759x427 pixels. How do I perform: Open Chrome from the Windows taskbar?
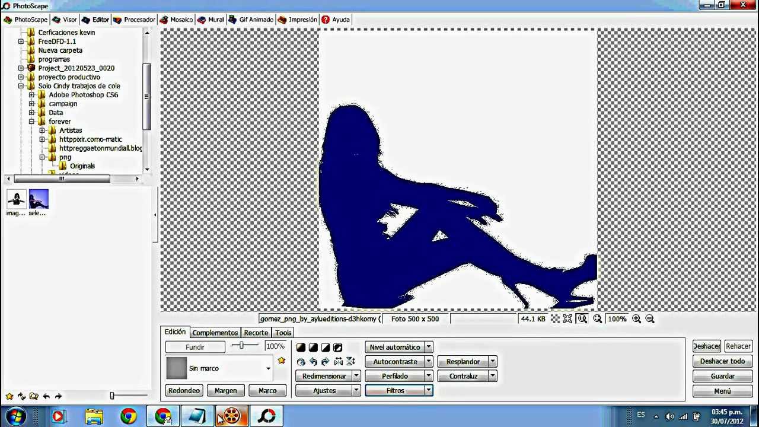pos(128,416)
